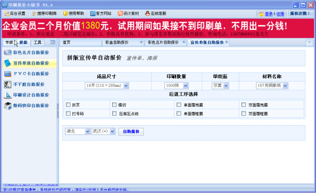
Task: Switch to the 彩色名片自助报价 tab
Action: coord(165,43)
